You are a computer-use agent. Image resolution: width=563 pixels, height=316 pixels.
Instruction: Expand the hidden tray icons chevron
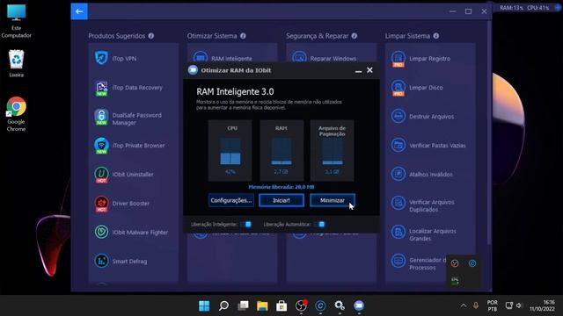464,305
